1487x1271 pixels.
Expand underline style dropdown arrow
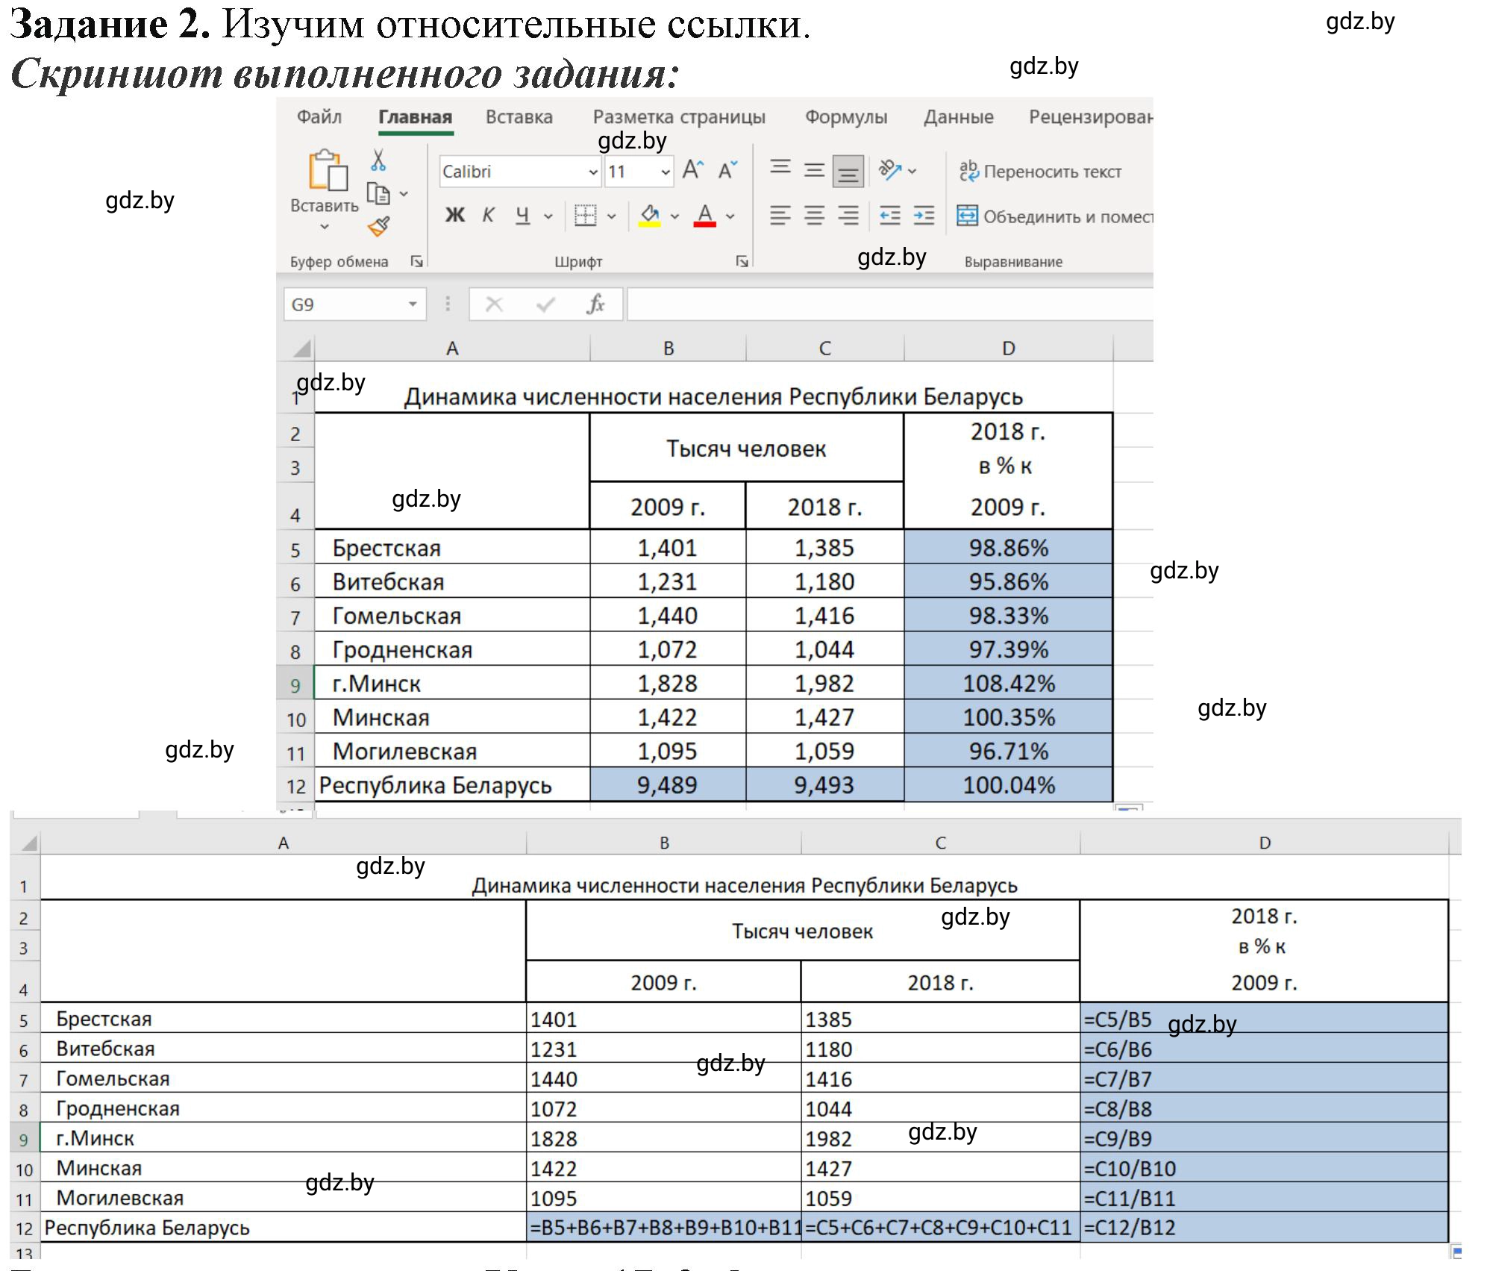click(548, 216)
